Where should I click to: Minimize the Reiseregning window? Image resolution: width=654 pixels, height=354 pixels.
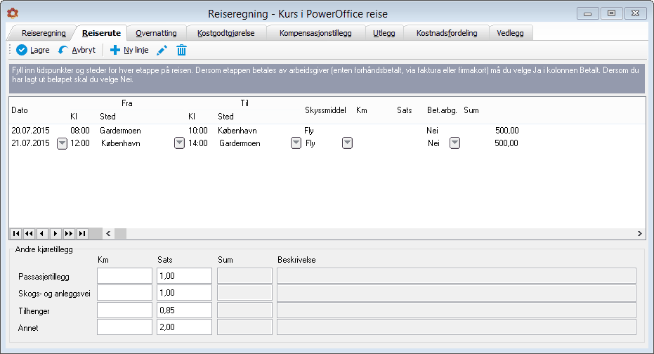tap(588, 13)
